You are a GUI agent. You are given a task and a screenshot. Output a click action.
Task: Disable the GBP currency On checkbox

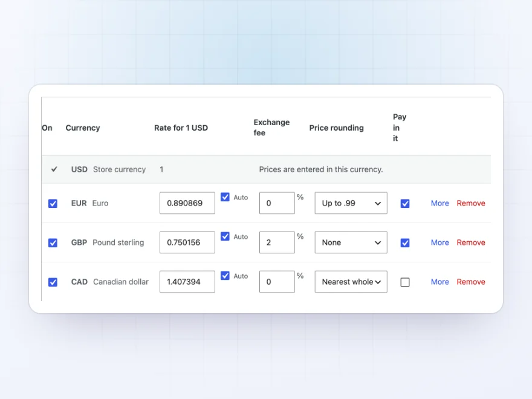(x=53, y=242)
